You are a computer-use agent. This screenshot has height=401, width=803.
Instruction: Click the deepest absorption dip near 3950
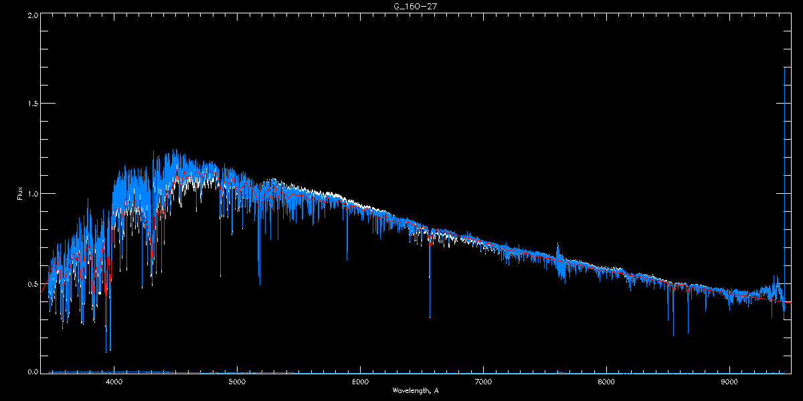pos(106,350)
